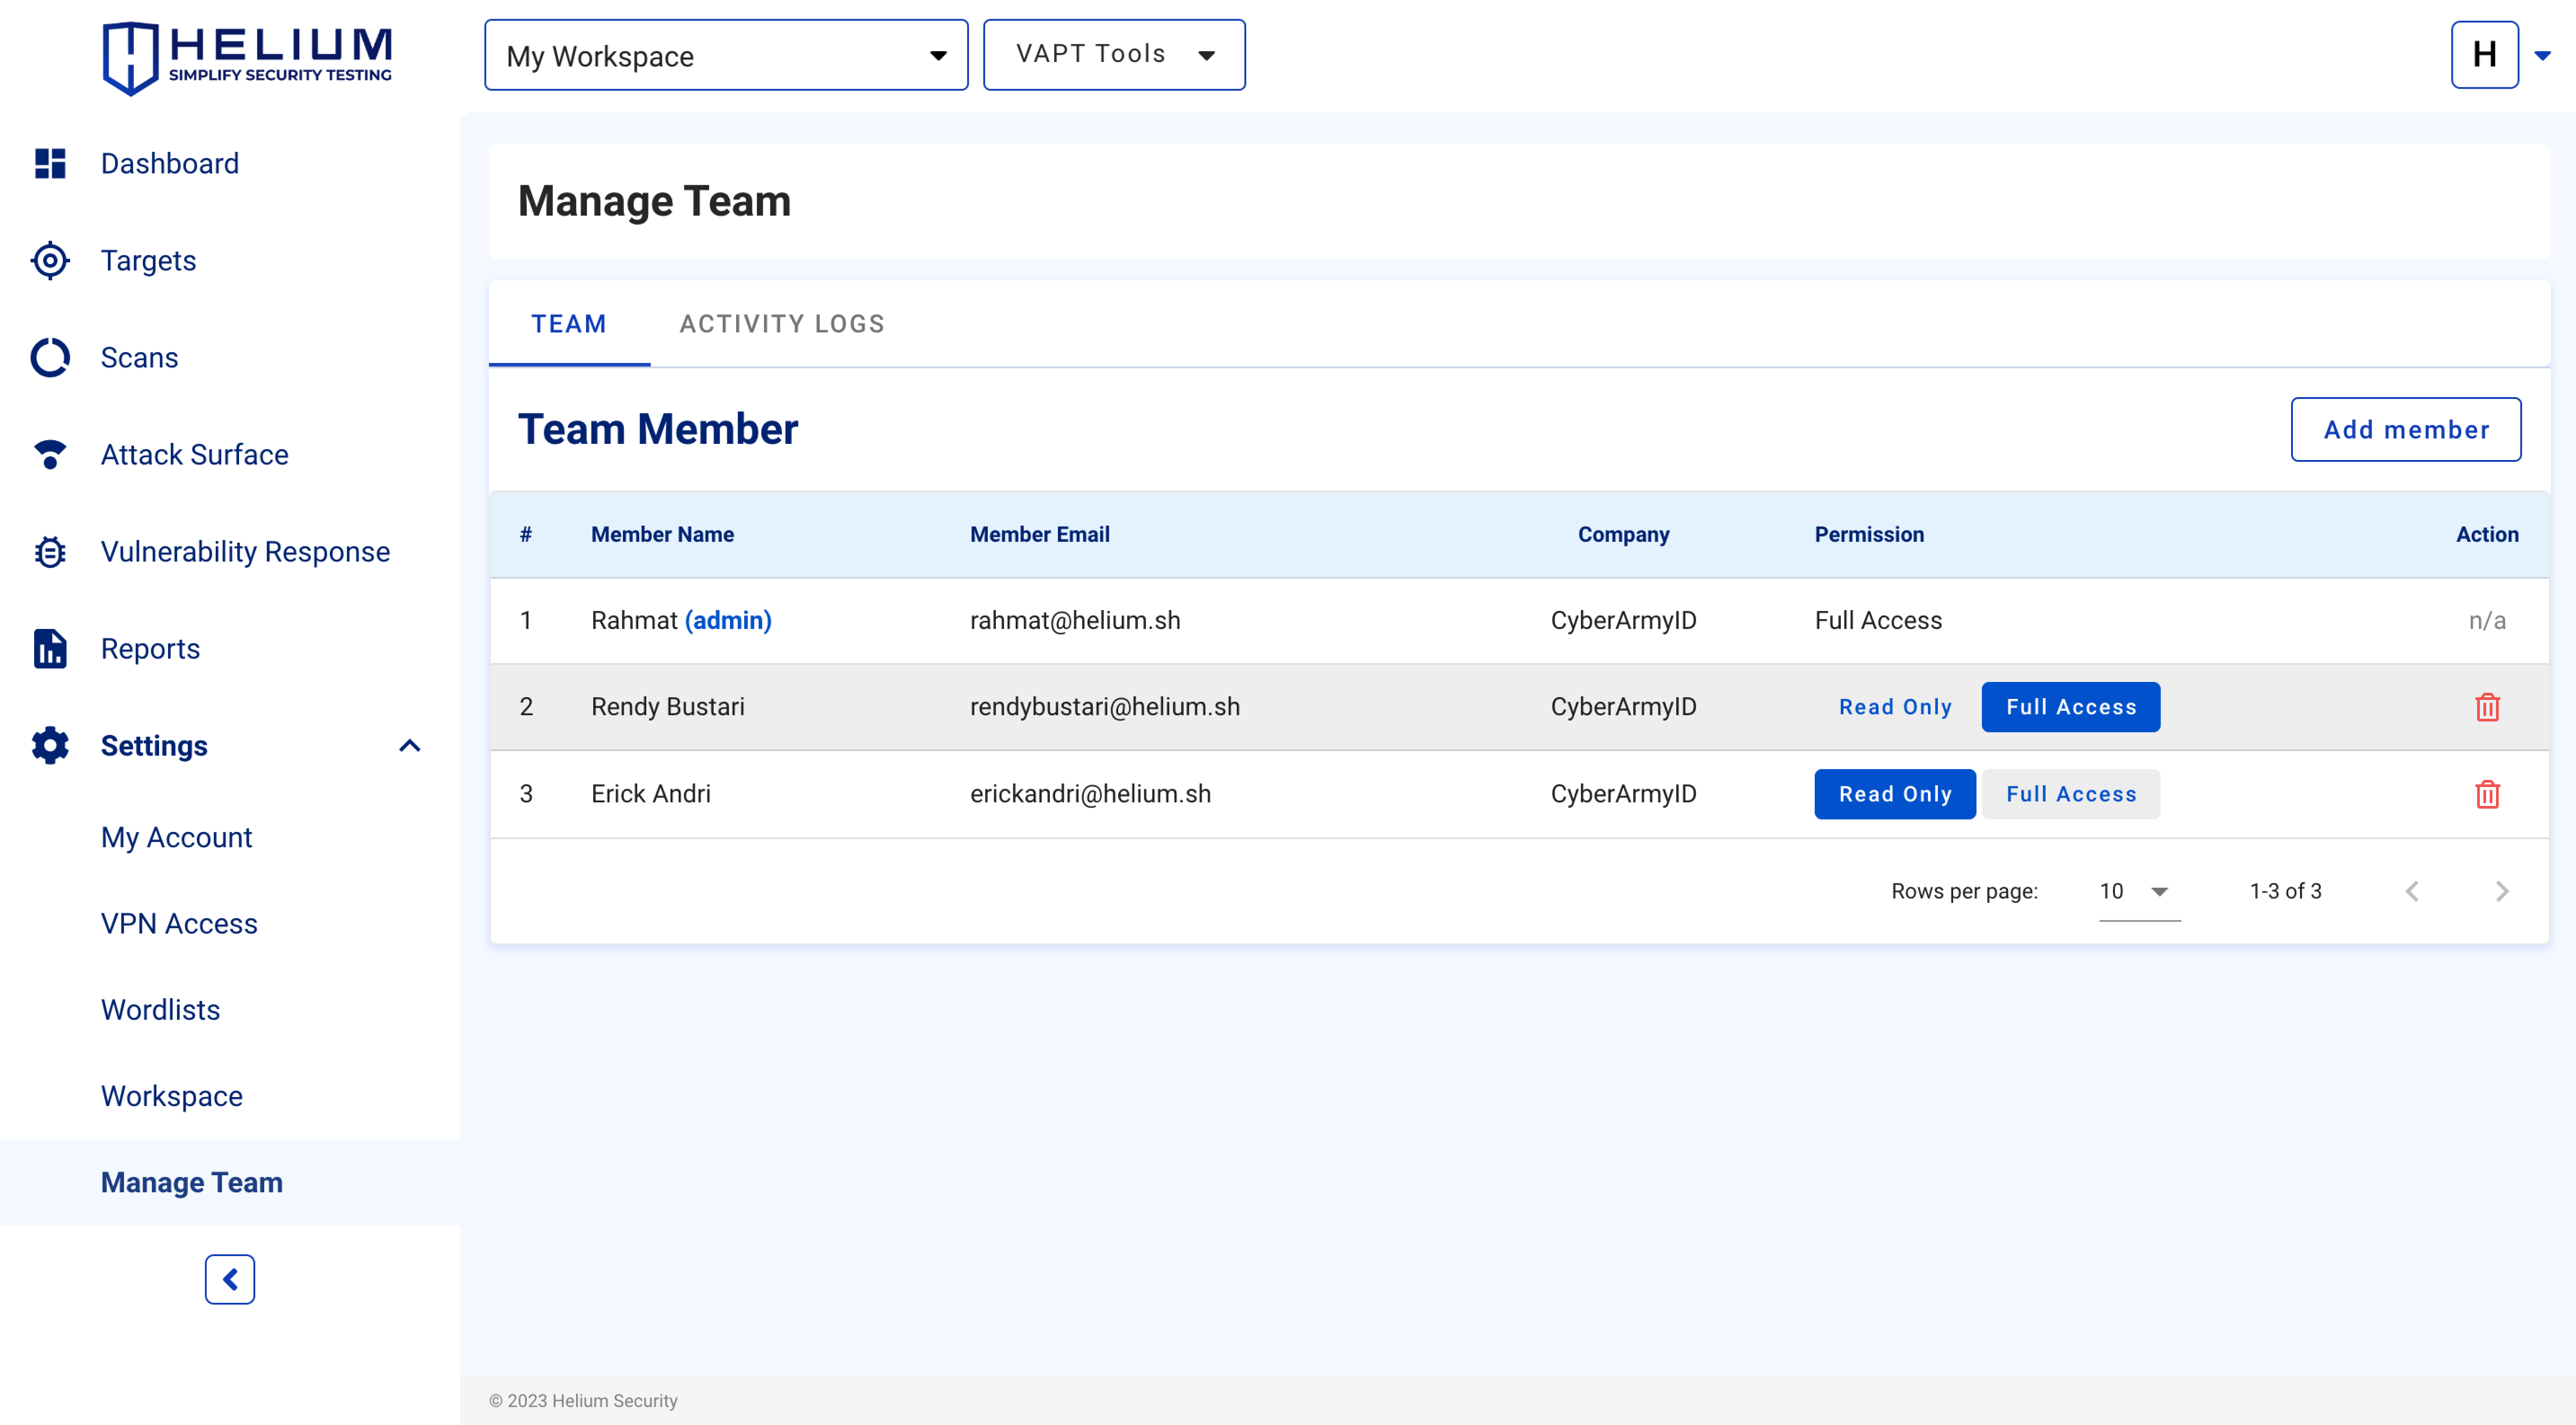Click the Reports document icon
The image size is (2576, 1425).
(x=50, y=649)
